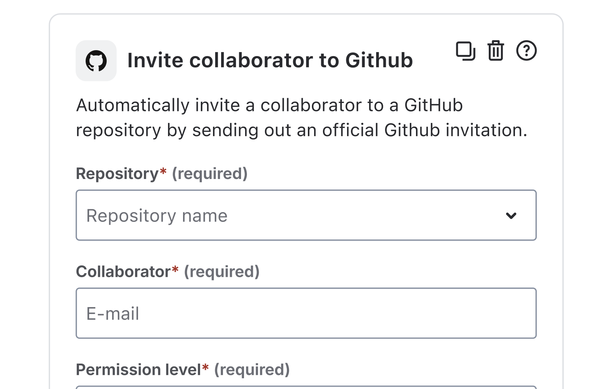This screenshot has height=389, width=615.
Task: Click the chevron inside the Repository dropdown
Action: click(511, 216)
